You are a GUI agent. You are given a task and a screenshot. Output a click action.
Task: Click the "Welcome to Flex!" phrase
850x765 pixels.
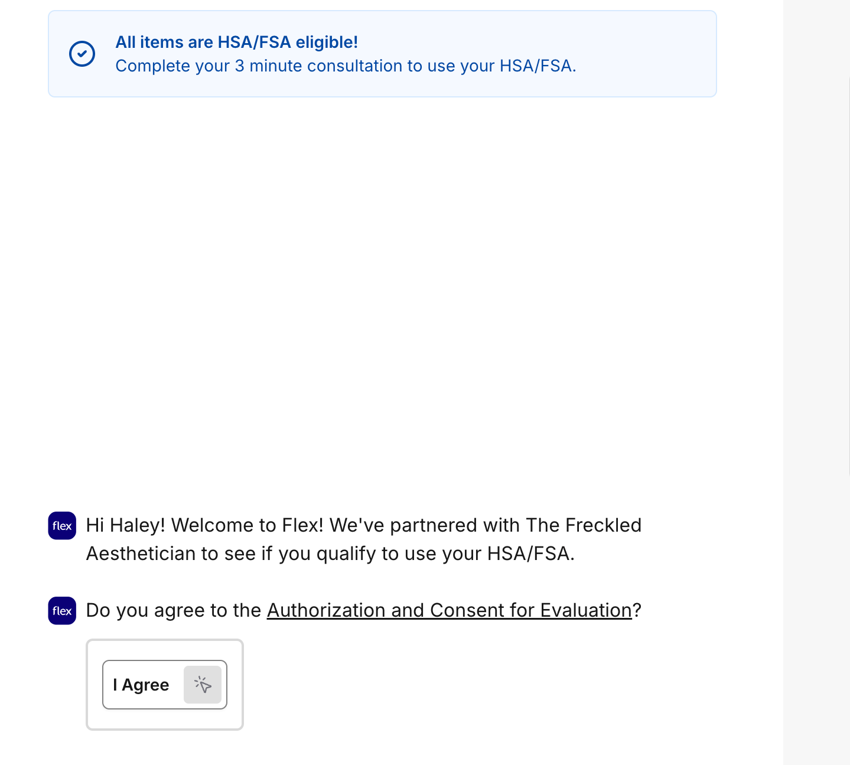click(x=247, y=525)
